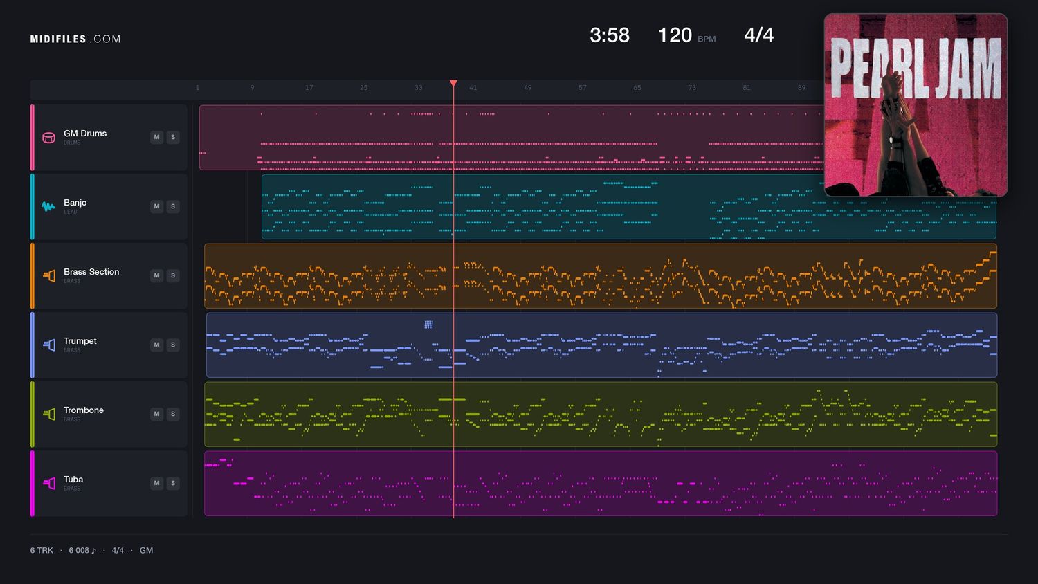Jump to bar 49 on the ruler
Image resolution: width=1038 pixels, height=584 pixels.
tap(528, 88)
